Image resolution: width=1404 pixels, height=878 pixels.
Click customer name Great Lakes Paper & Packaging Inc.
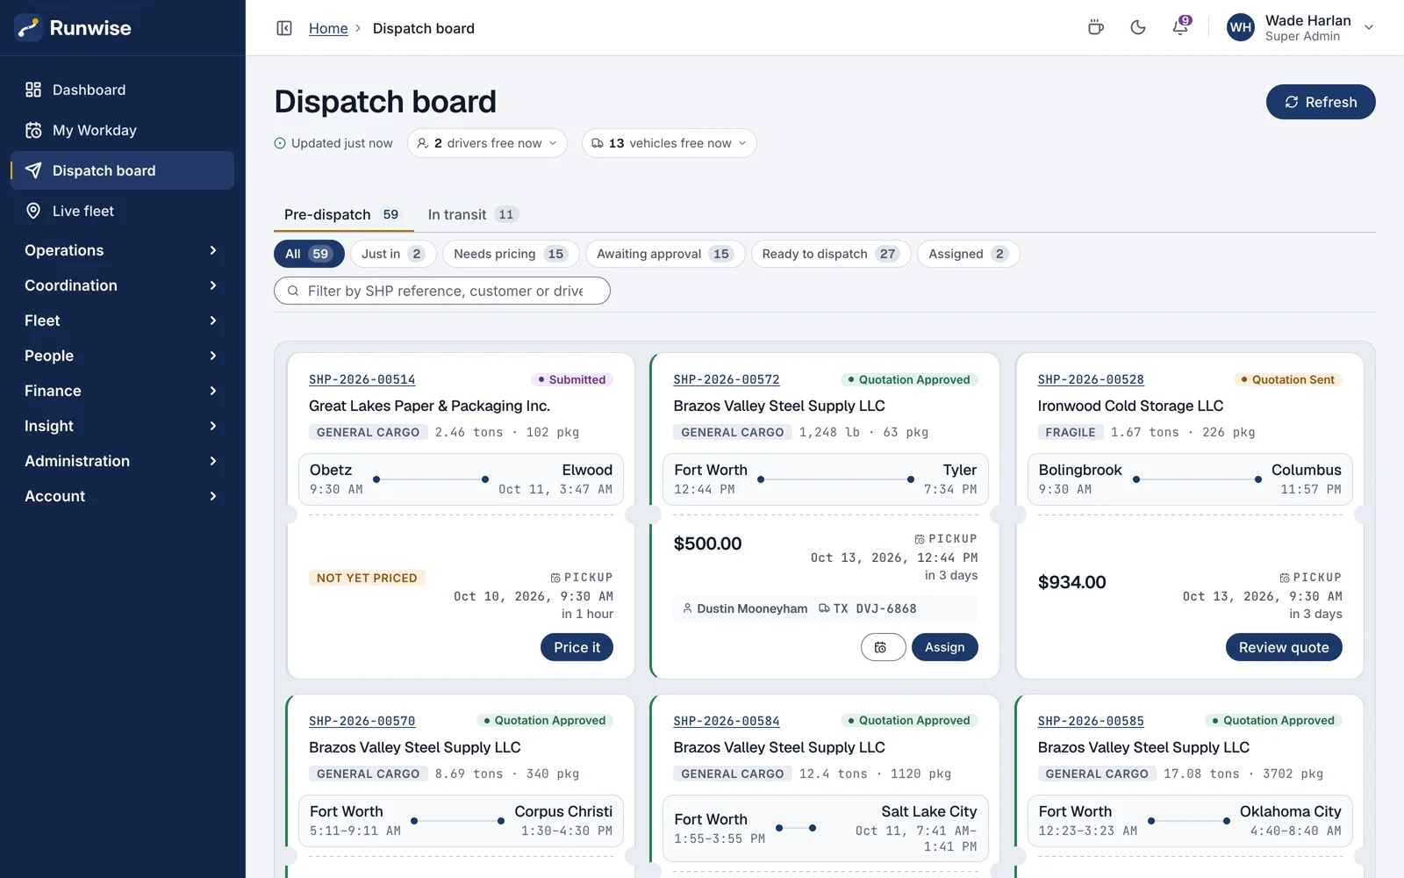pos(429,406)
